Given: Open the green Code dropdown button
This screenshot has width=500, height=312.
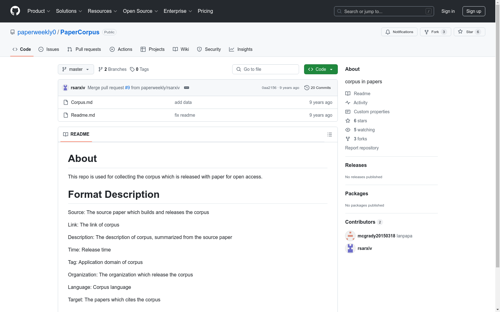Looking at the screenshot, I should [x=321, y=69].
